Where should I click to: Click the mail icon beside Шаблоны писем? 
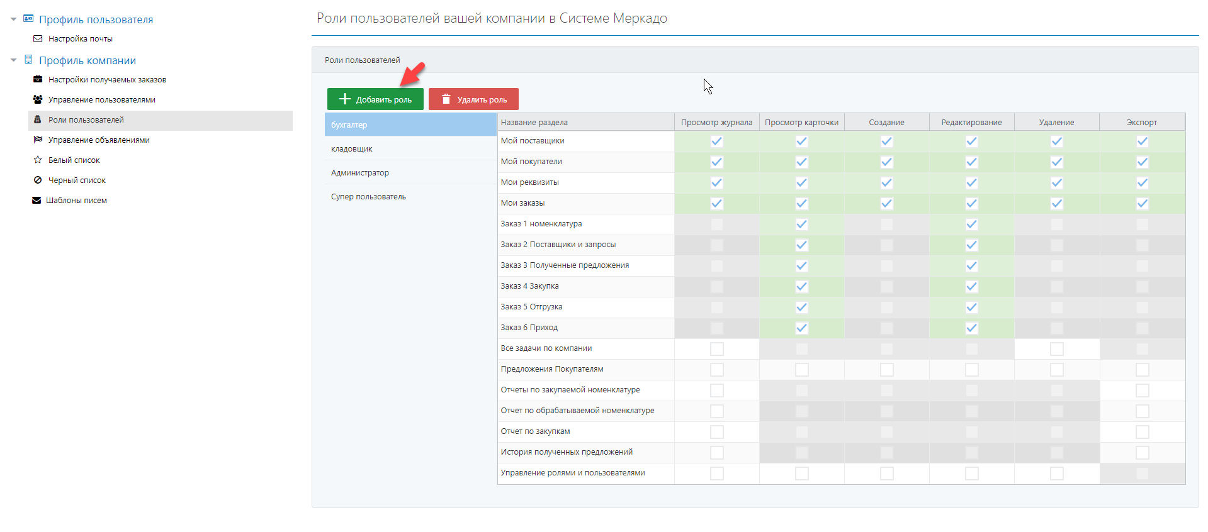pyautogui.click(x=37, y=201)
